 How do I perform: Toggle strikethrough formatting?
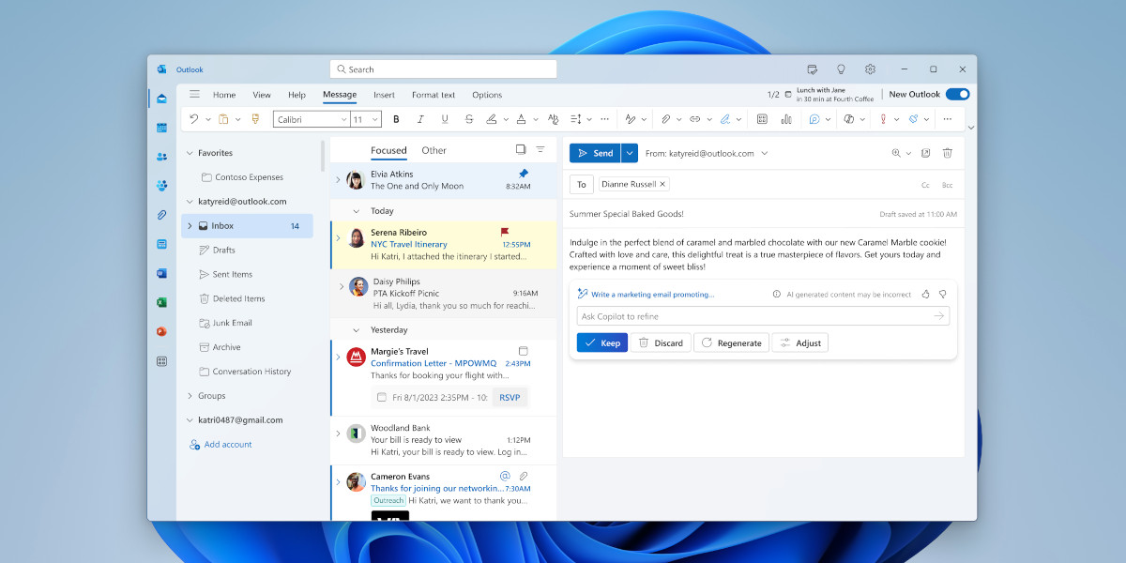pos(468,119)
